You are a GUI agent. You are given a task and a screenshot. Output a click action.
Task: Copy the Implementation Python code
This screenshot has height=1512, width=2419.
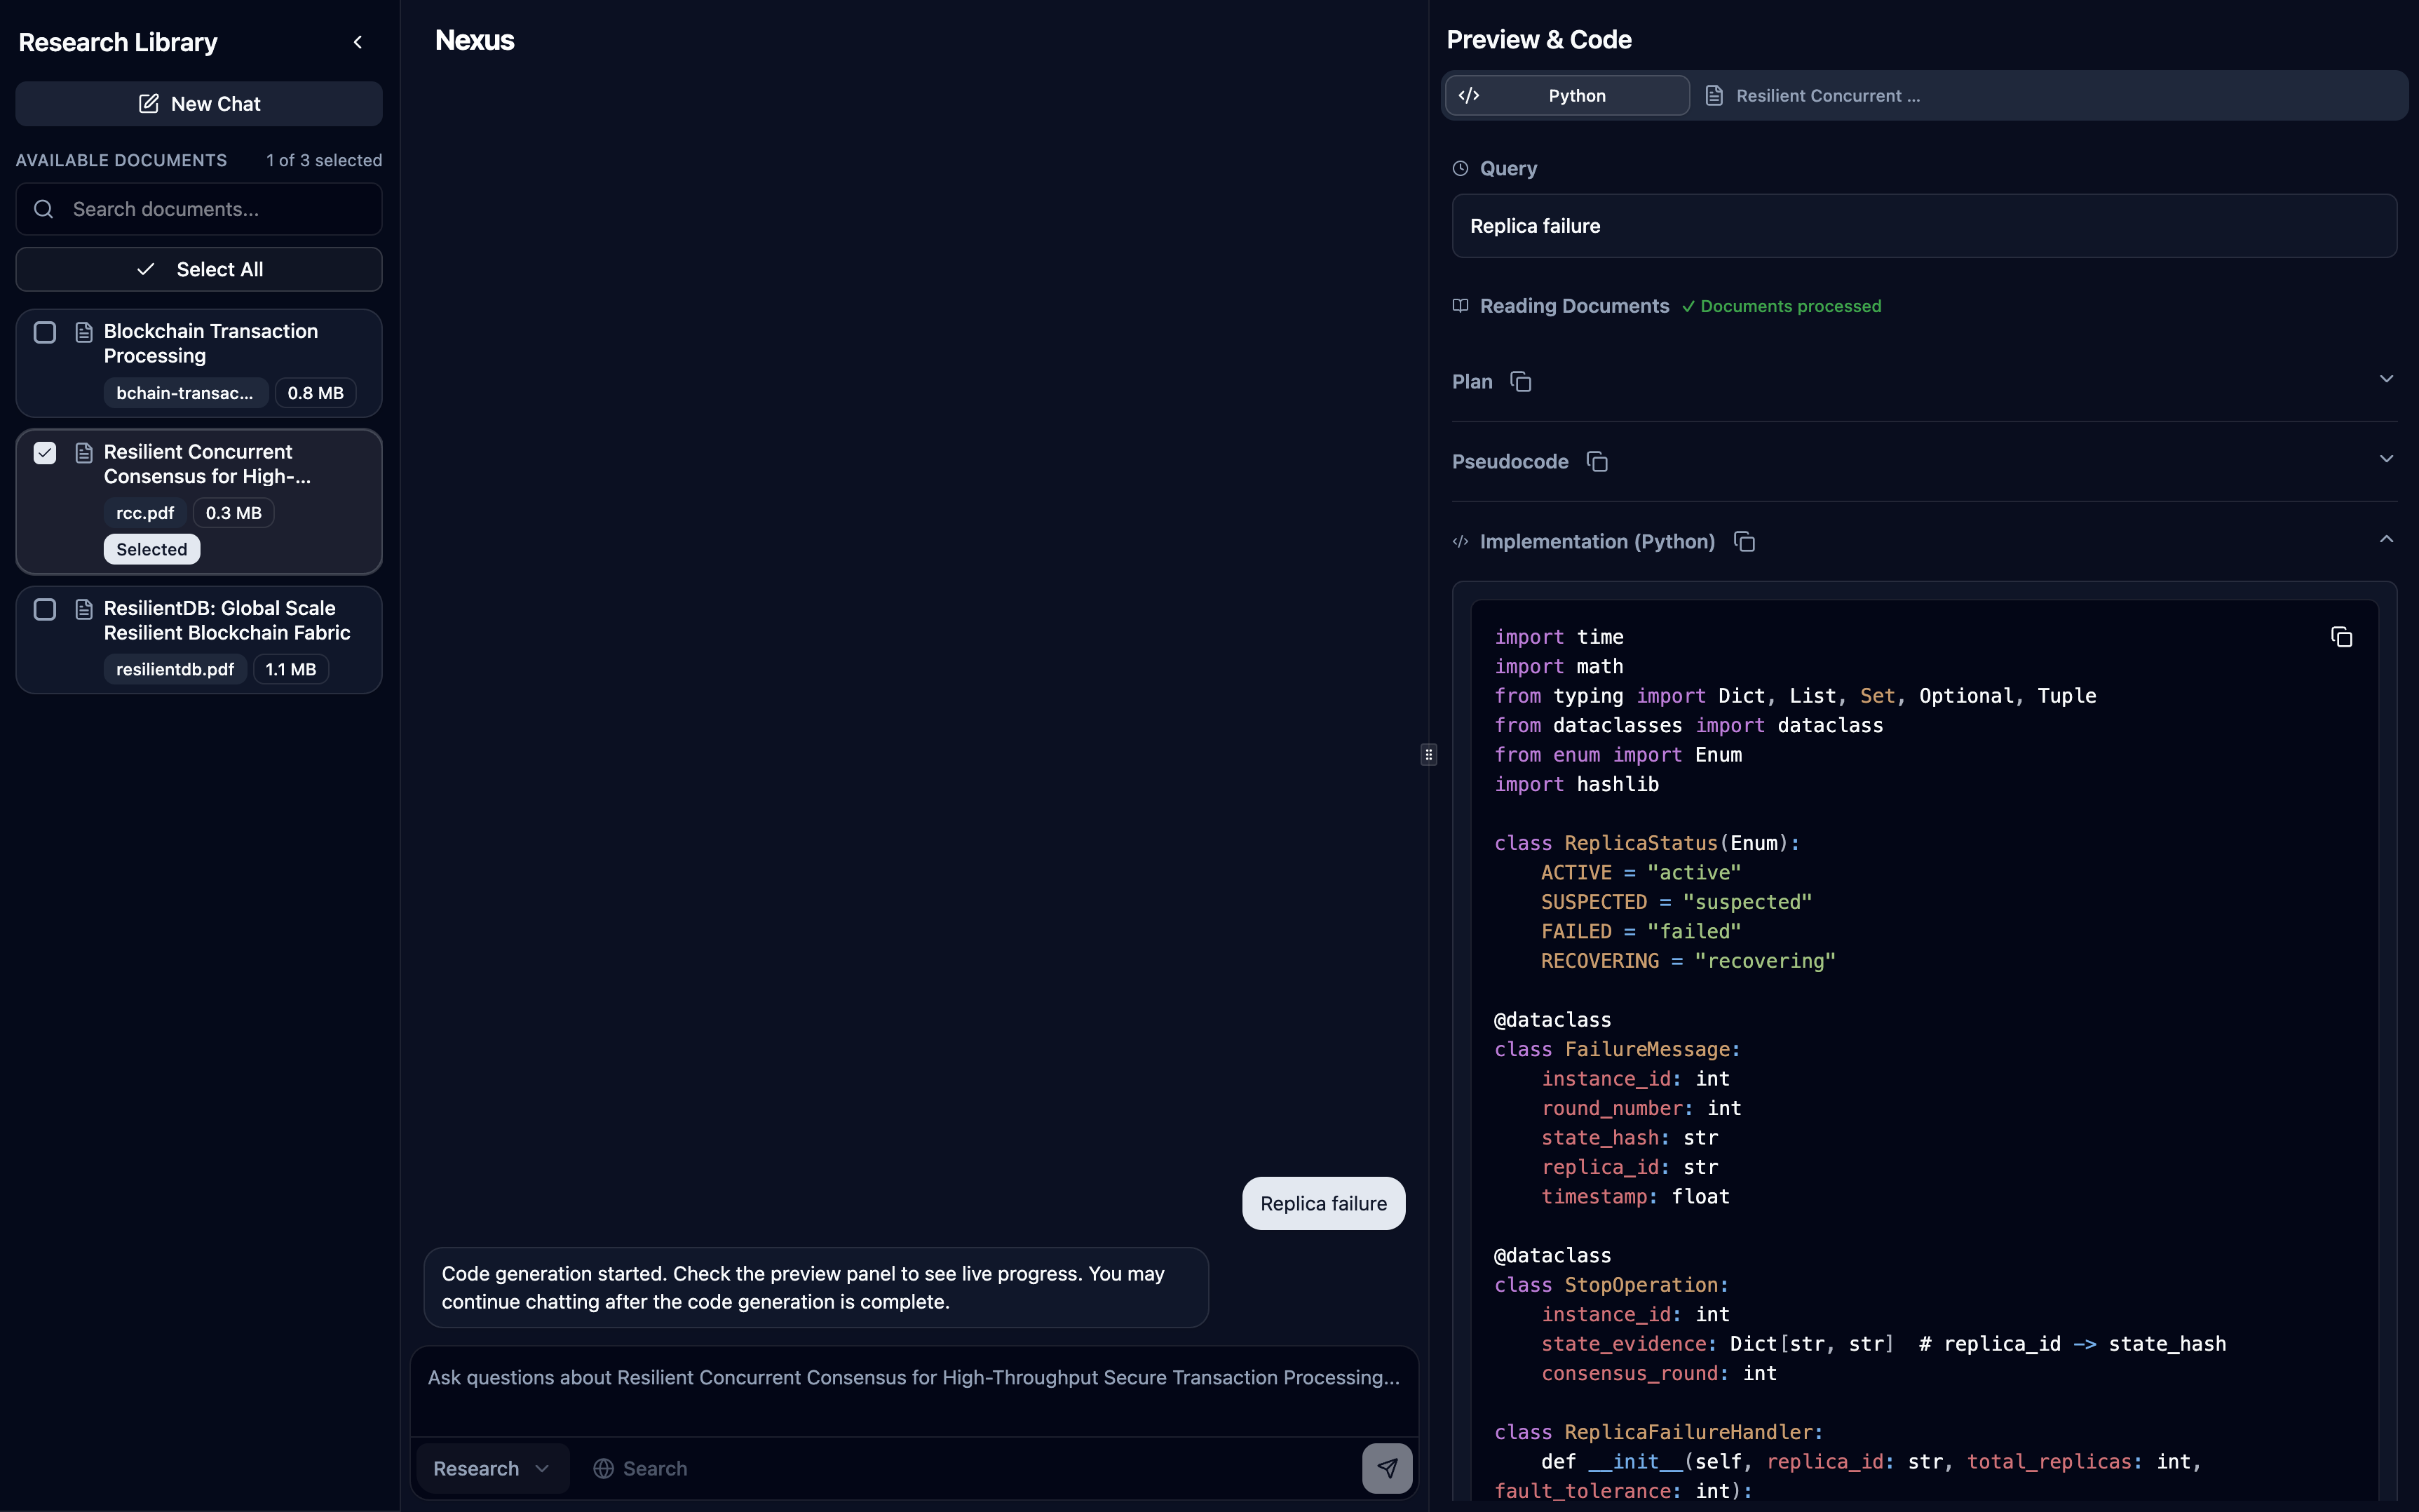(1745, 541)
